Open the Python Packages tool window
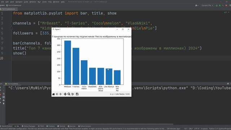 (29, 126)
